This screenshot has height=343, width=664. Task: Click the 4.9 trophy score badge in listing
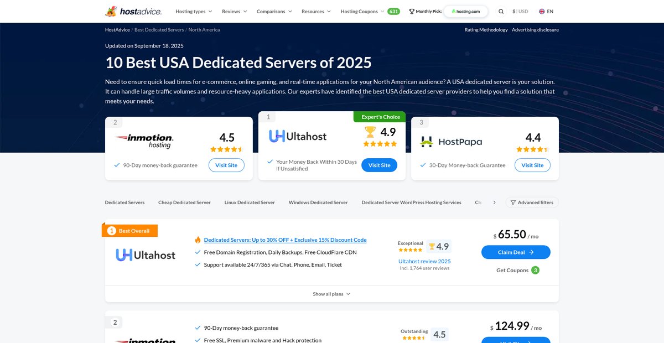pyautogui.click(x=439, y=247)
